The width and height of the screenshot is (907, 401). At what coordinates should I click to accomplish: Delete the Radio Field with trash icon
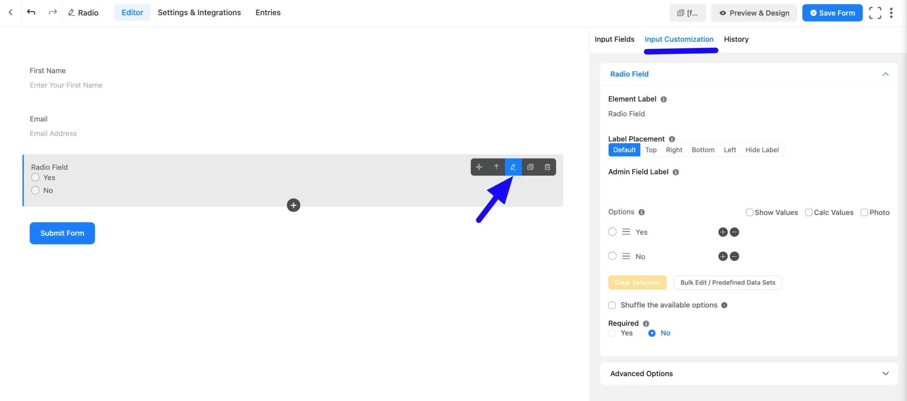547,167
